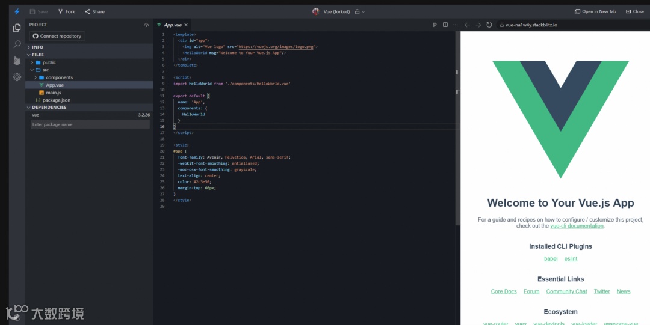
Task: Open the babel plugin link
Action: point(551,258)
